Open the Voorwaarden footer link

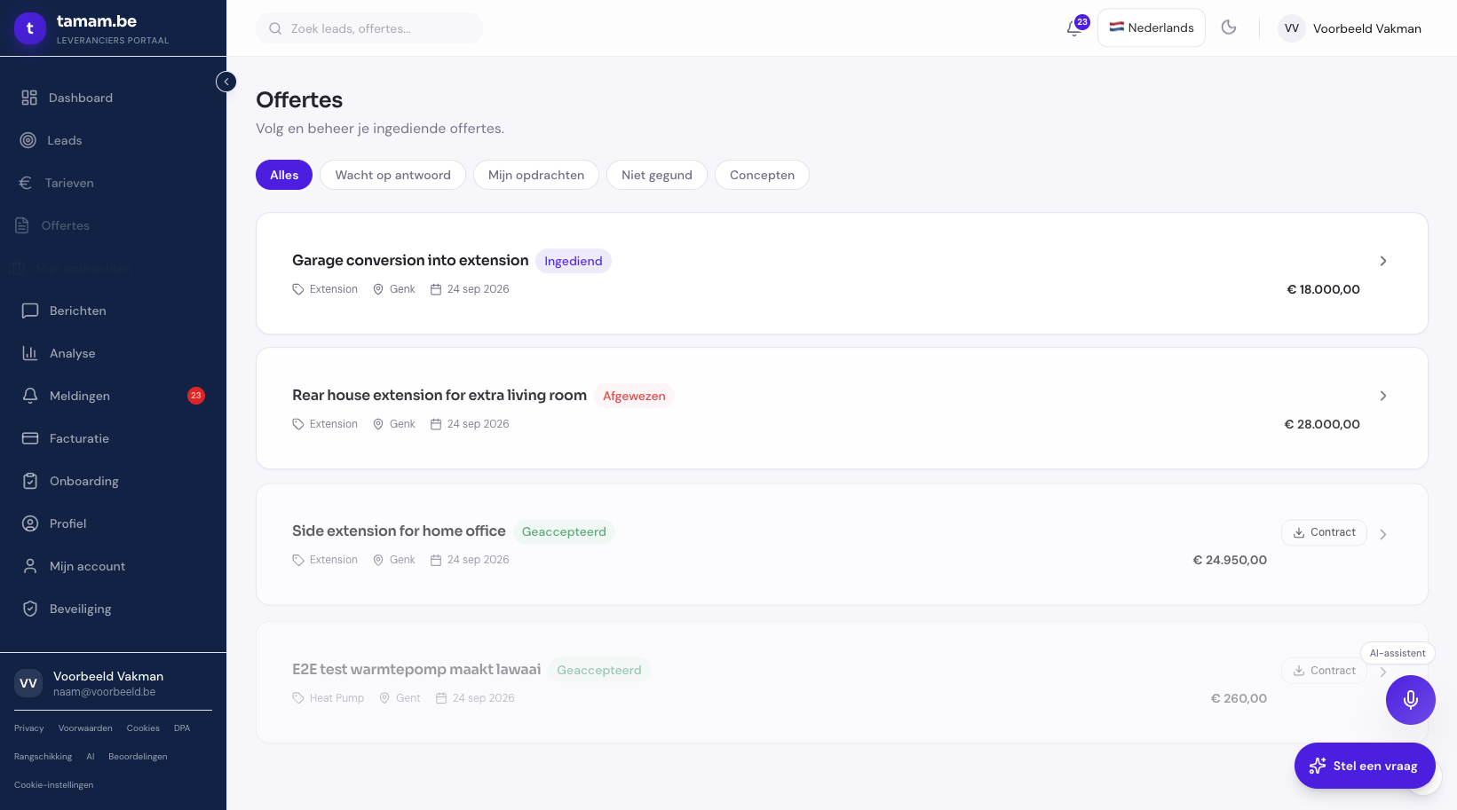point(85,728)
